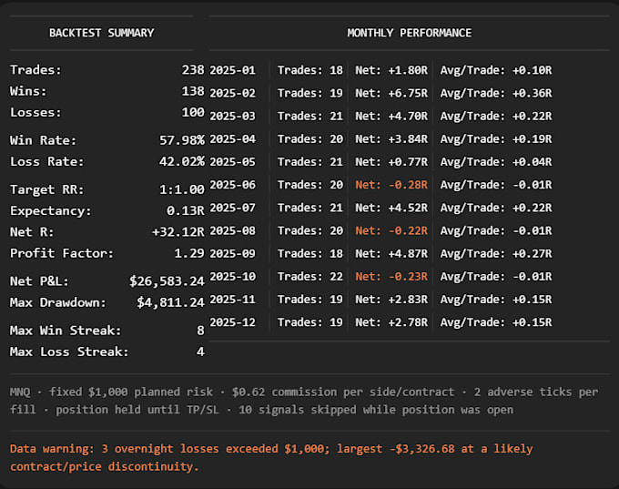Select the 2025-01 month label
This screenshot has height=489, width=619.
coord(232,70)
